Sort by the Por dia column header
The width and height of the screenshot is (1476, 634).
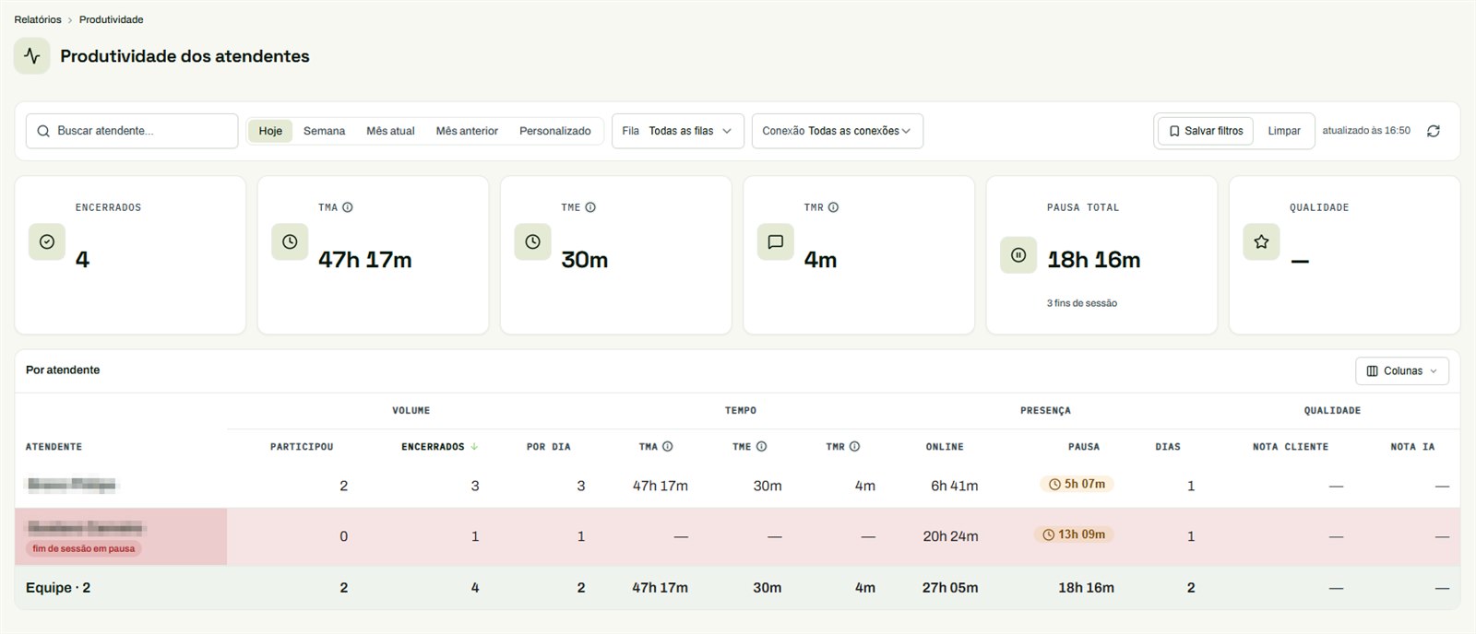tap(549, 447)
